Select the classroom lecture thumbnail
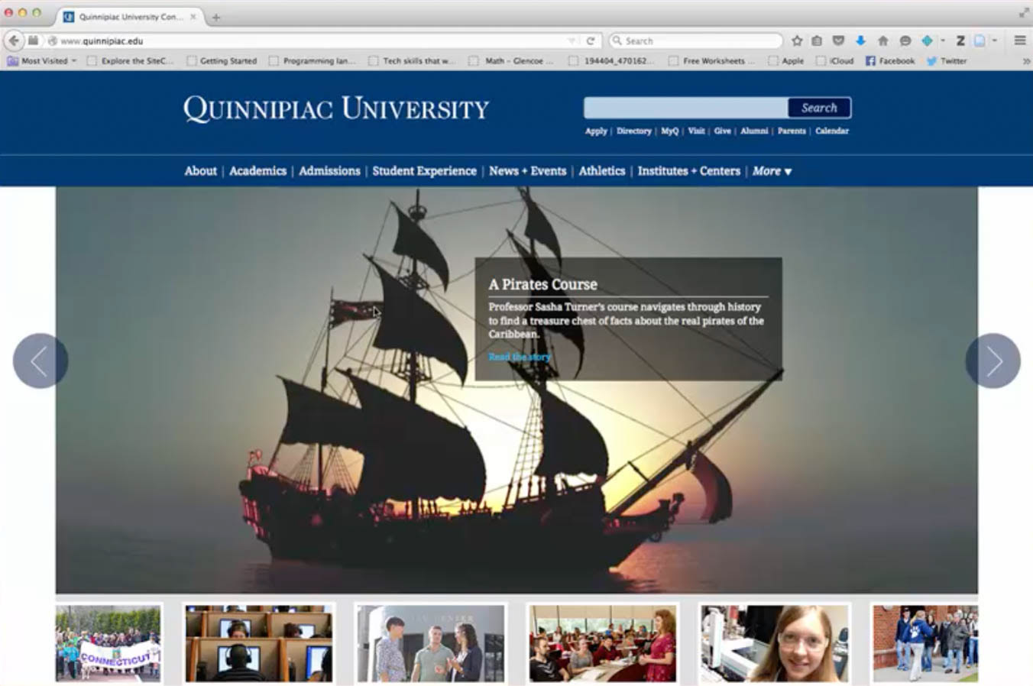 point(603,643)
